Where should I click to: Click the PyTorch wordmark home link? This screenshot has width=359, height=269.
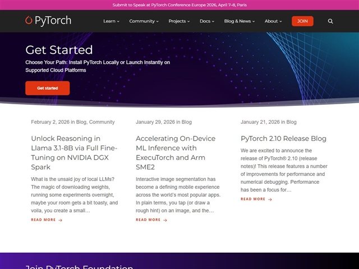53,21
